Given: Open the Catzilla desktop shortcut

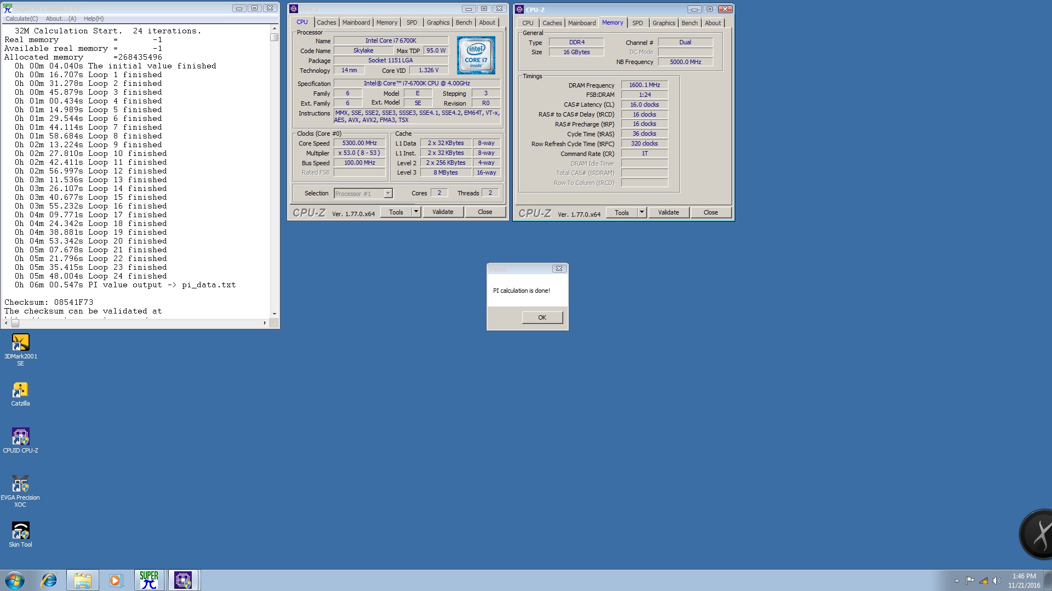Looking at the screenshot, I should point(20,394).
